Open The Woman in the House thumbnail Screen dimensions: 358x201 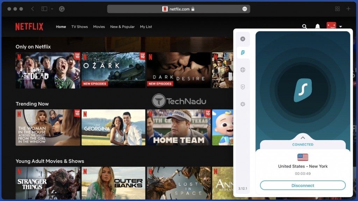(48, 127)
